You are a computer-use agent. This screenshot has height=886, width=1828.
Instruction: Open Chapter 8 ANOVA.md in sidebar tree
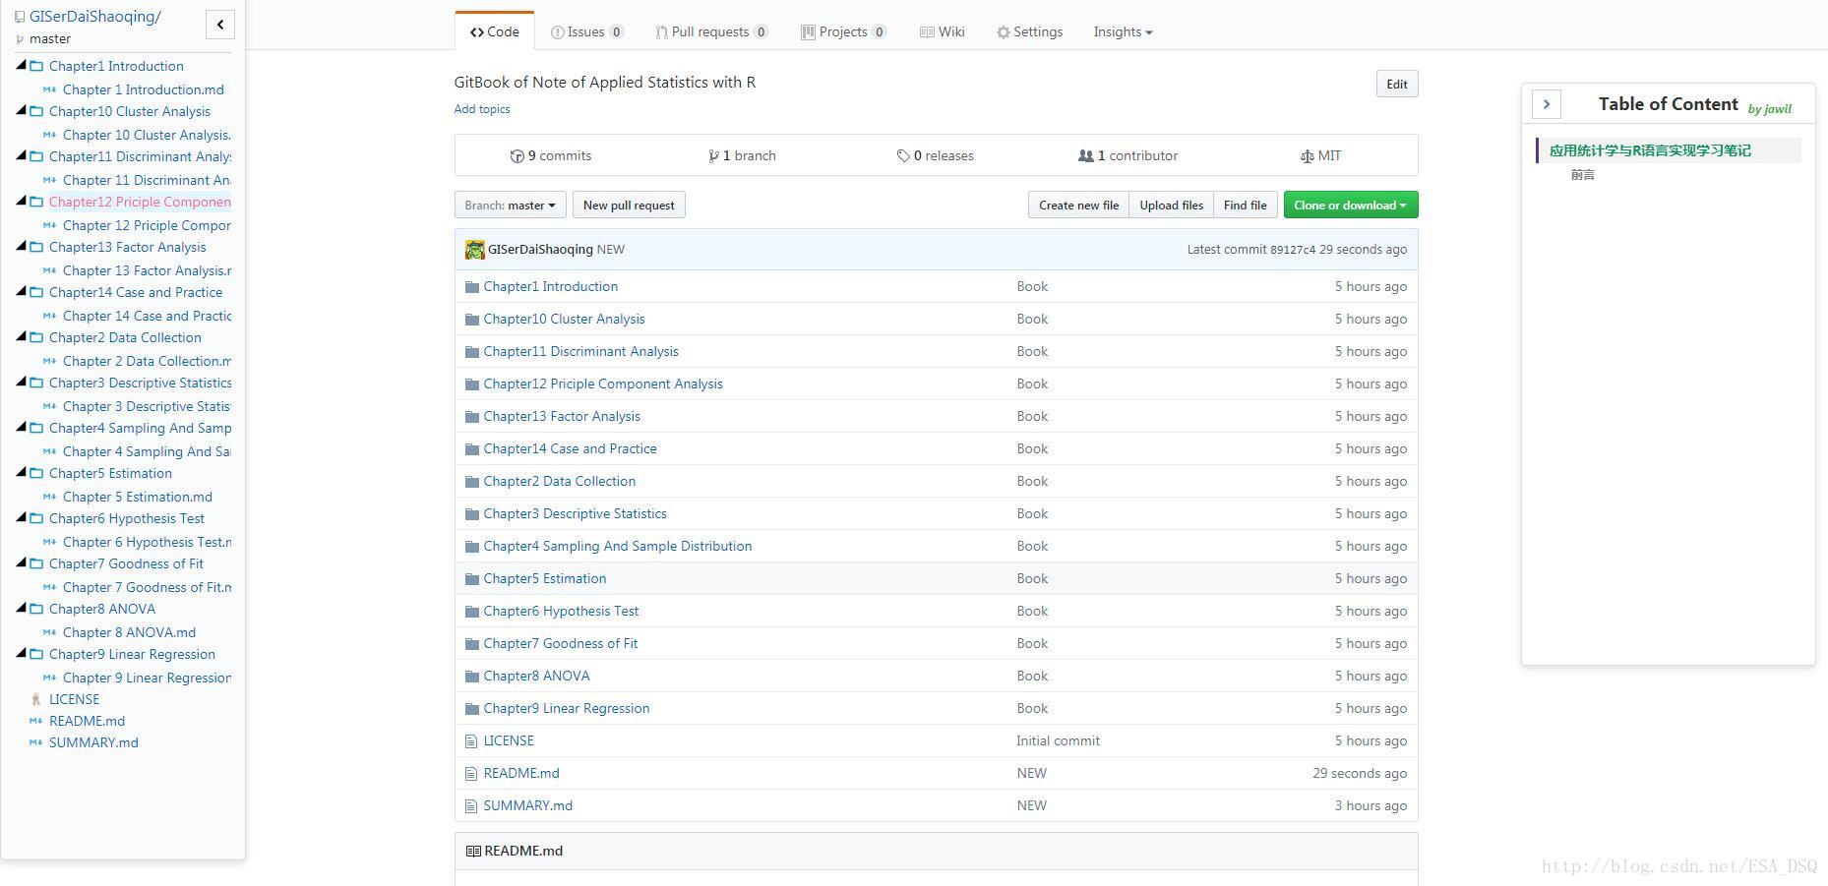(129, 632)
